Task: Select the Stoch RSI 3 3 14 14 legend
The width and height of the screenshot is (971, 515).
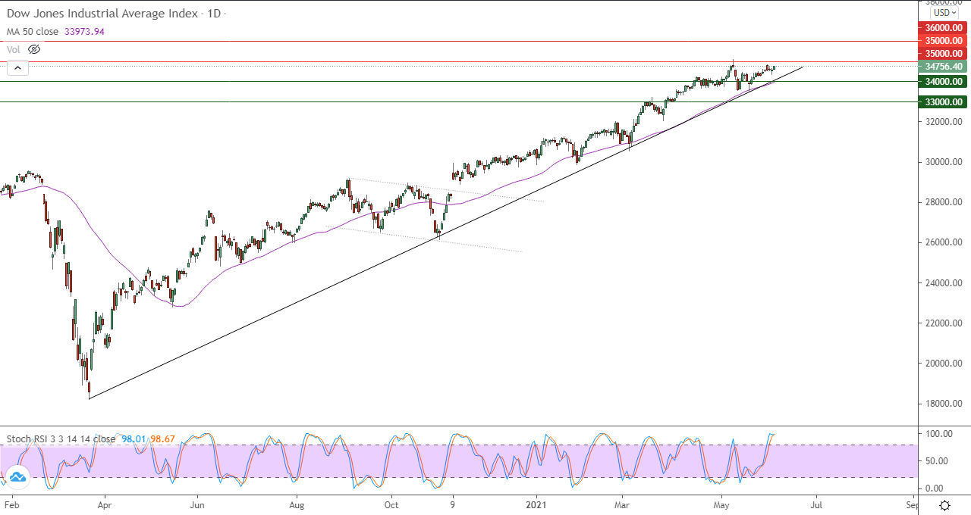Action: coord(61,439)
